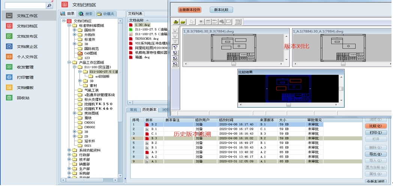The height and width of the screenshot is (187, 393).
Task: Open 文档废止区 in the sidebar
Action: (27, 46)
